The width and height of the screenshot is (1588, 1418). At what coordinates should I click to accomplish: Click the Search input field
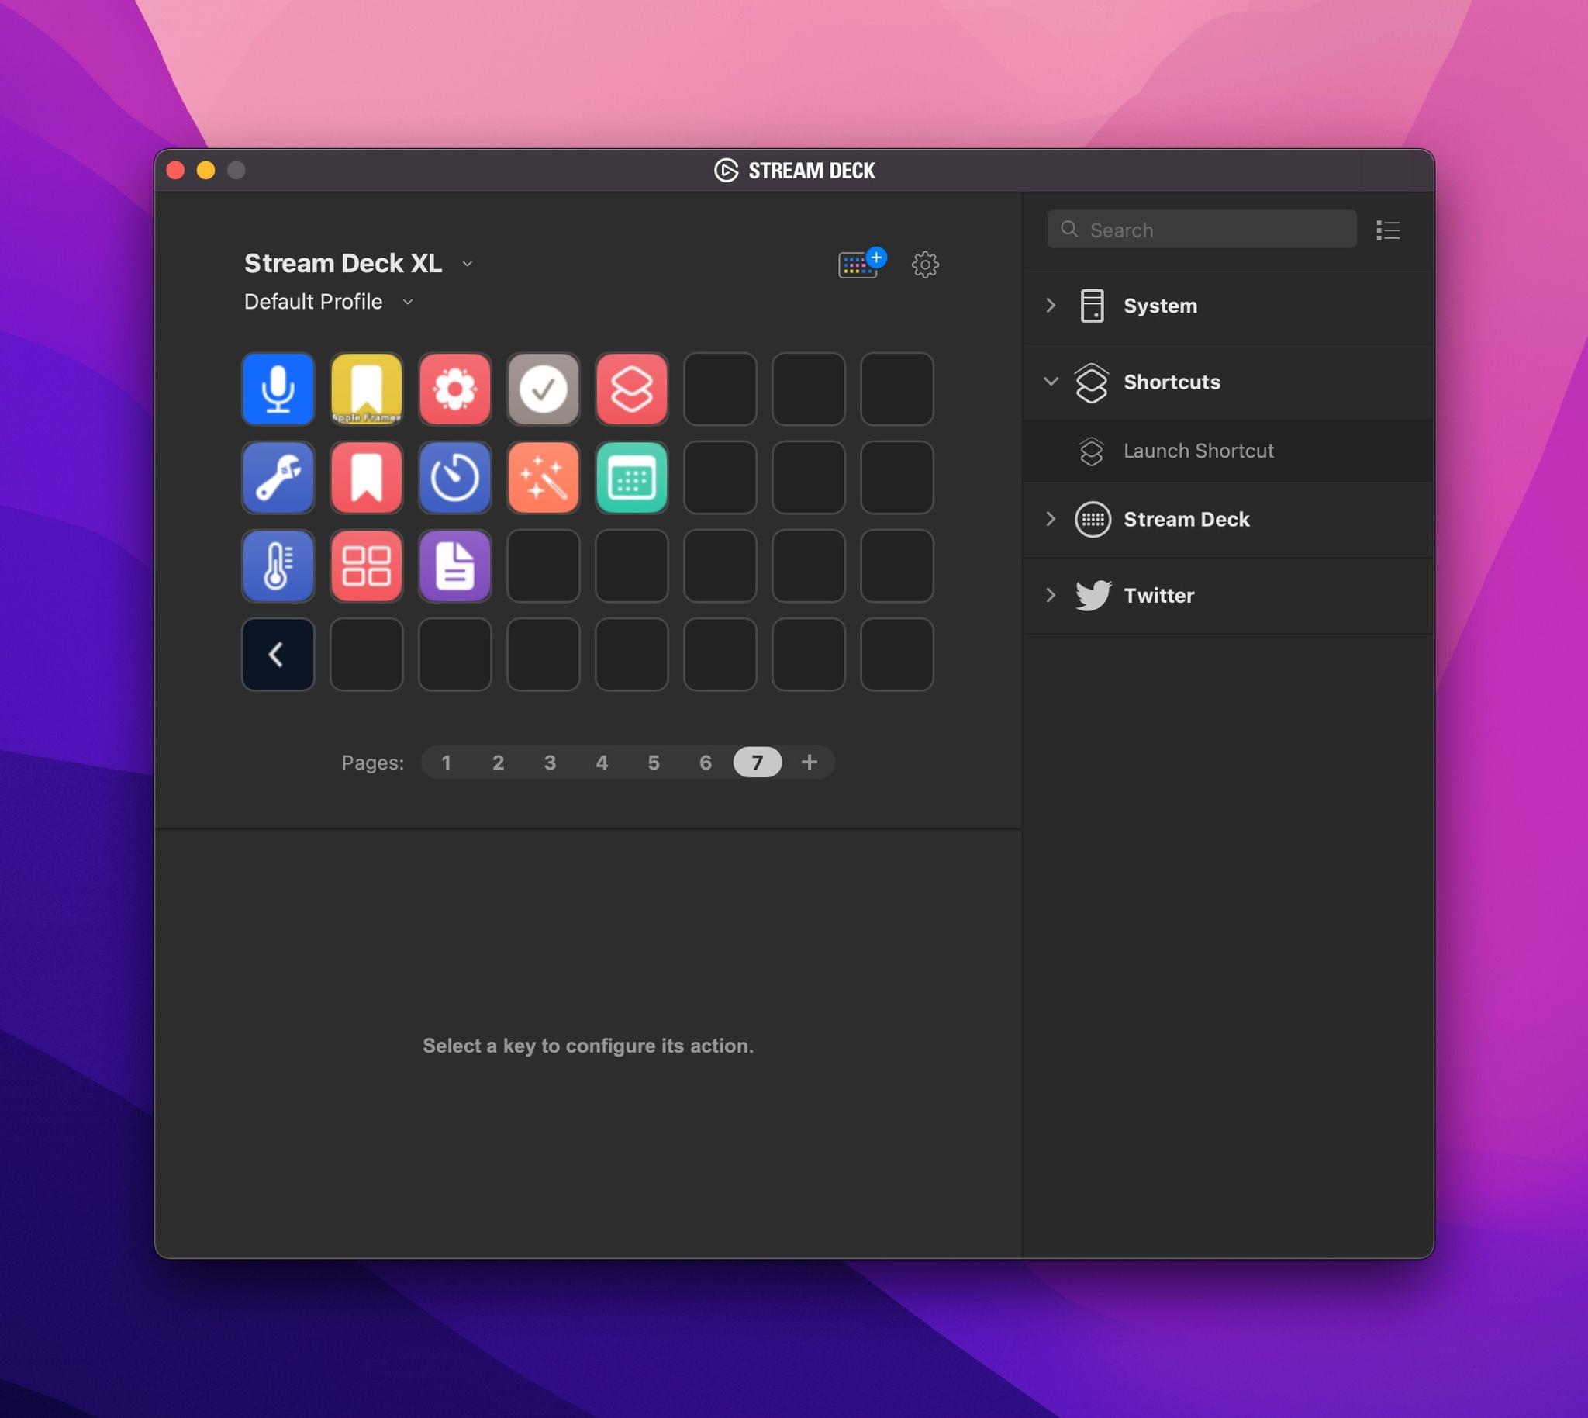(1201, 230)
